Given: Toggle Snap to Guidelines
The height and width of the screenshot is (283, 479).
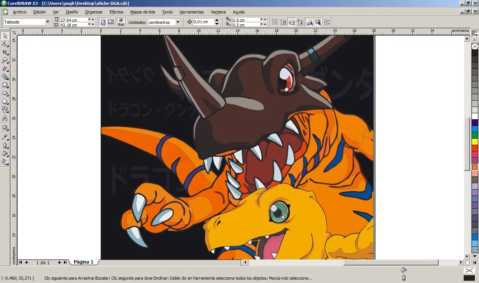Looking at the screenshot, I should point(283,22).
